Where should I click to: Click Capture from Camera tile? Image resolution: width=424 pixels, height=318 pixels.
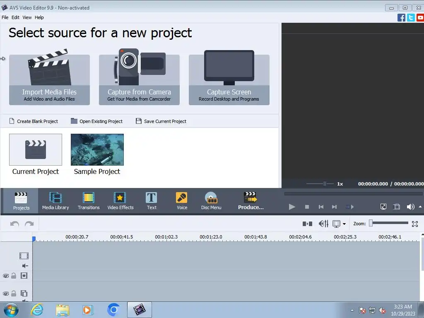(139, 79)
